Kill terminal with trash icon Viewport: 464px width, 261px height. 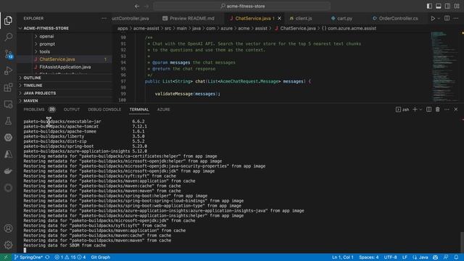tap(438, 109)
